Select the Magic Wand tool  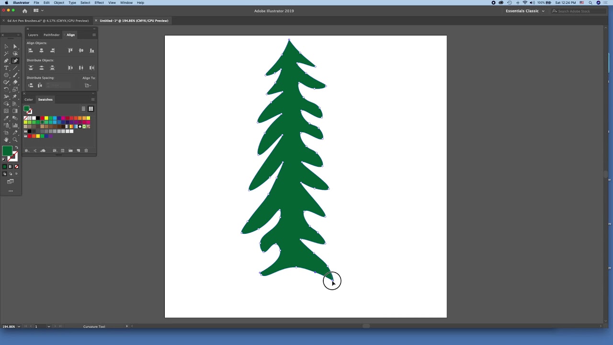pos(6,53)
